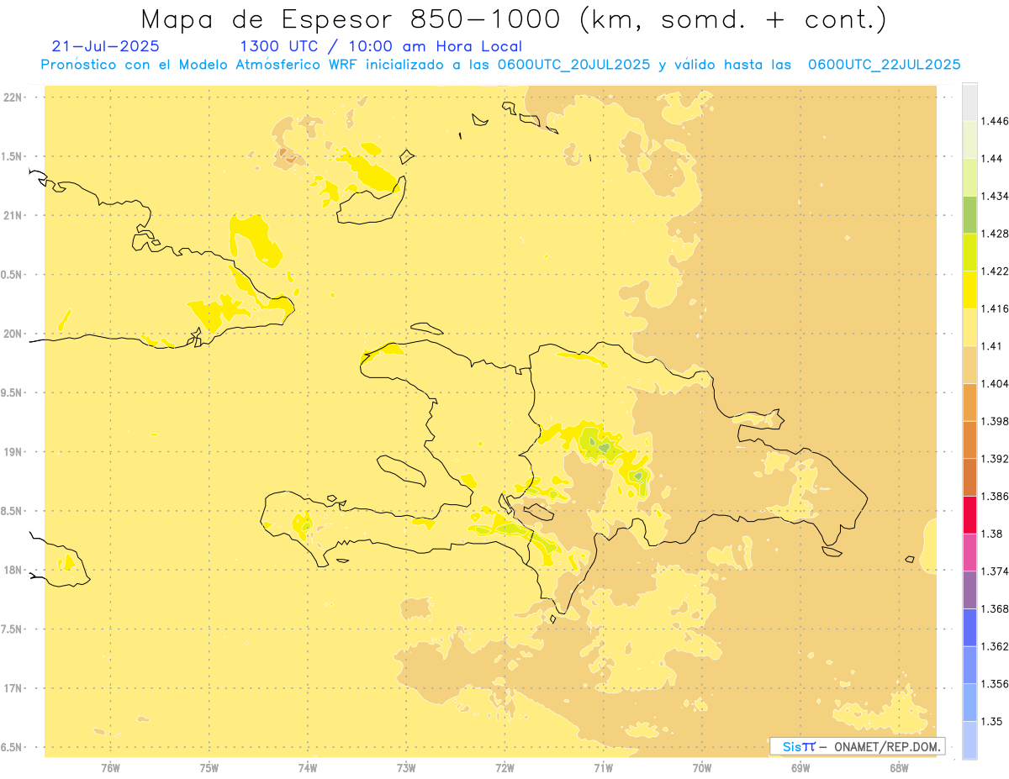
Task: Click the '71W' longitude label
Action: (x=603, y=767)
